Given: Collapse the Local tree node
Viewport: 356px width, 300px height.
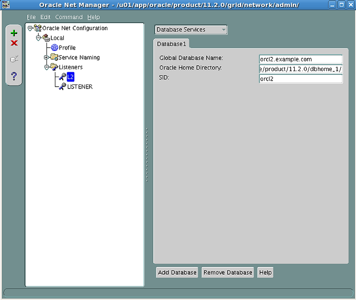Looking at the screenshot, I should click(39, 38).
